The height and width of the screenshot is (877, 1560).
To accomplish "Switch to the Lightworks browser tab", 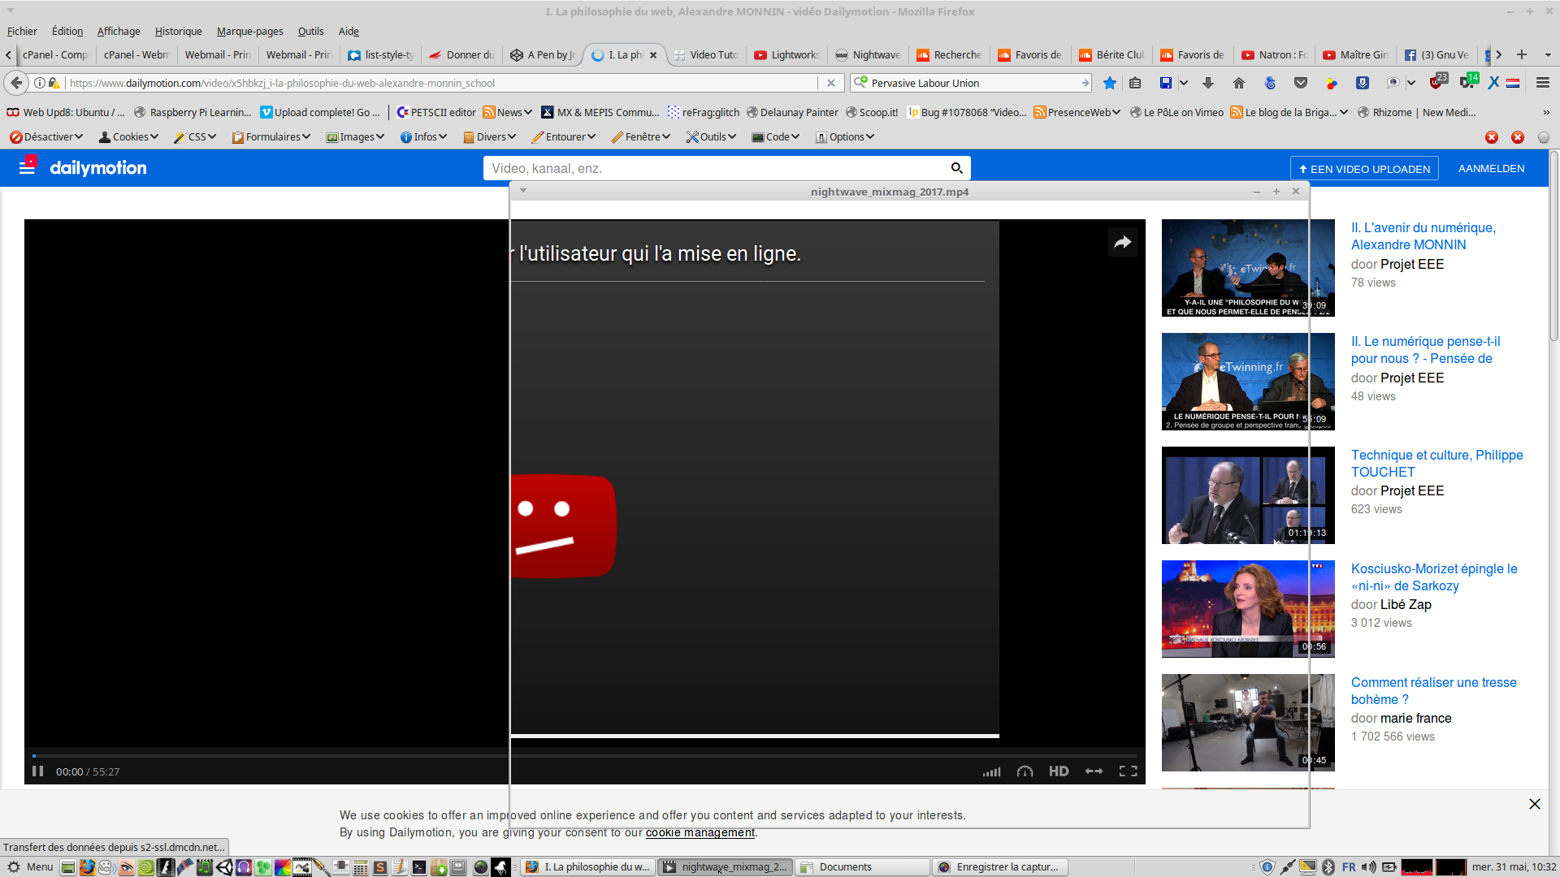I will [x=786, y=54].
